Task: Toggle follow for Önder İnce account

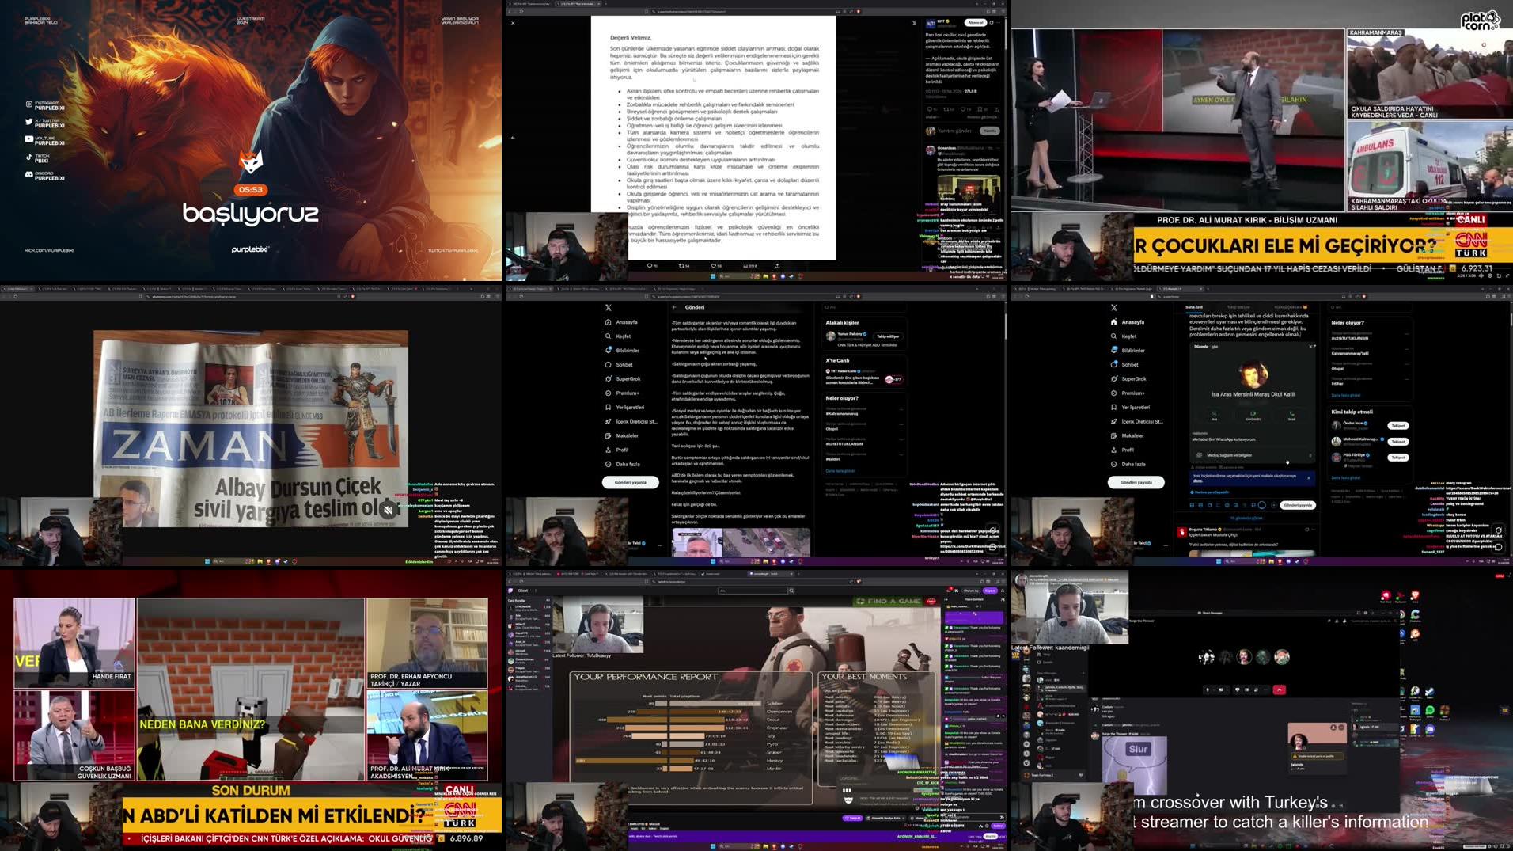Action: (x=1397, y=427)
